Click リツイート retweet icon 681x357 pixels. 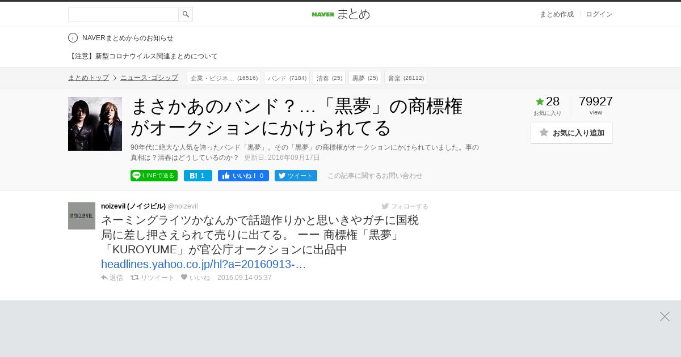153,278
